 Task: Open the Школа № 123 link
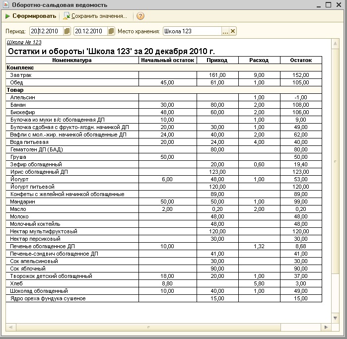point(24,43)
